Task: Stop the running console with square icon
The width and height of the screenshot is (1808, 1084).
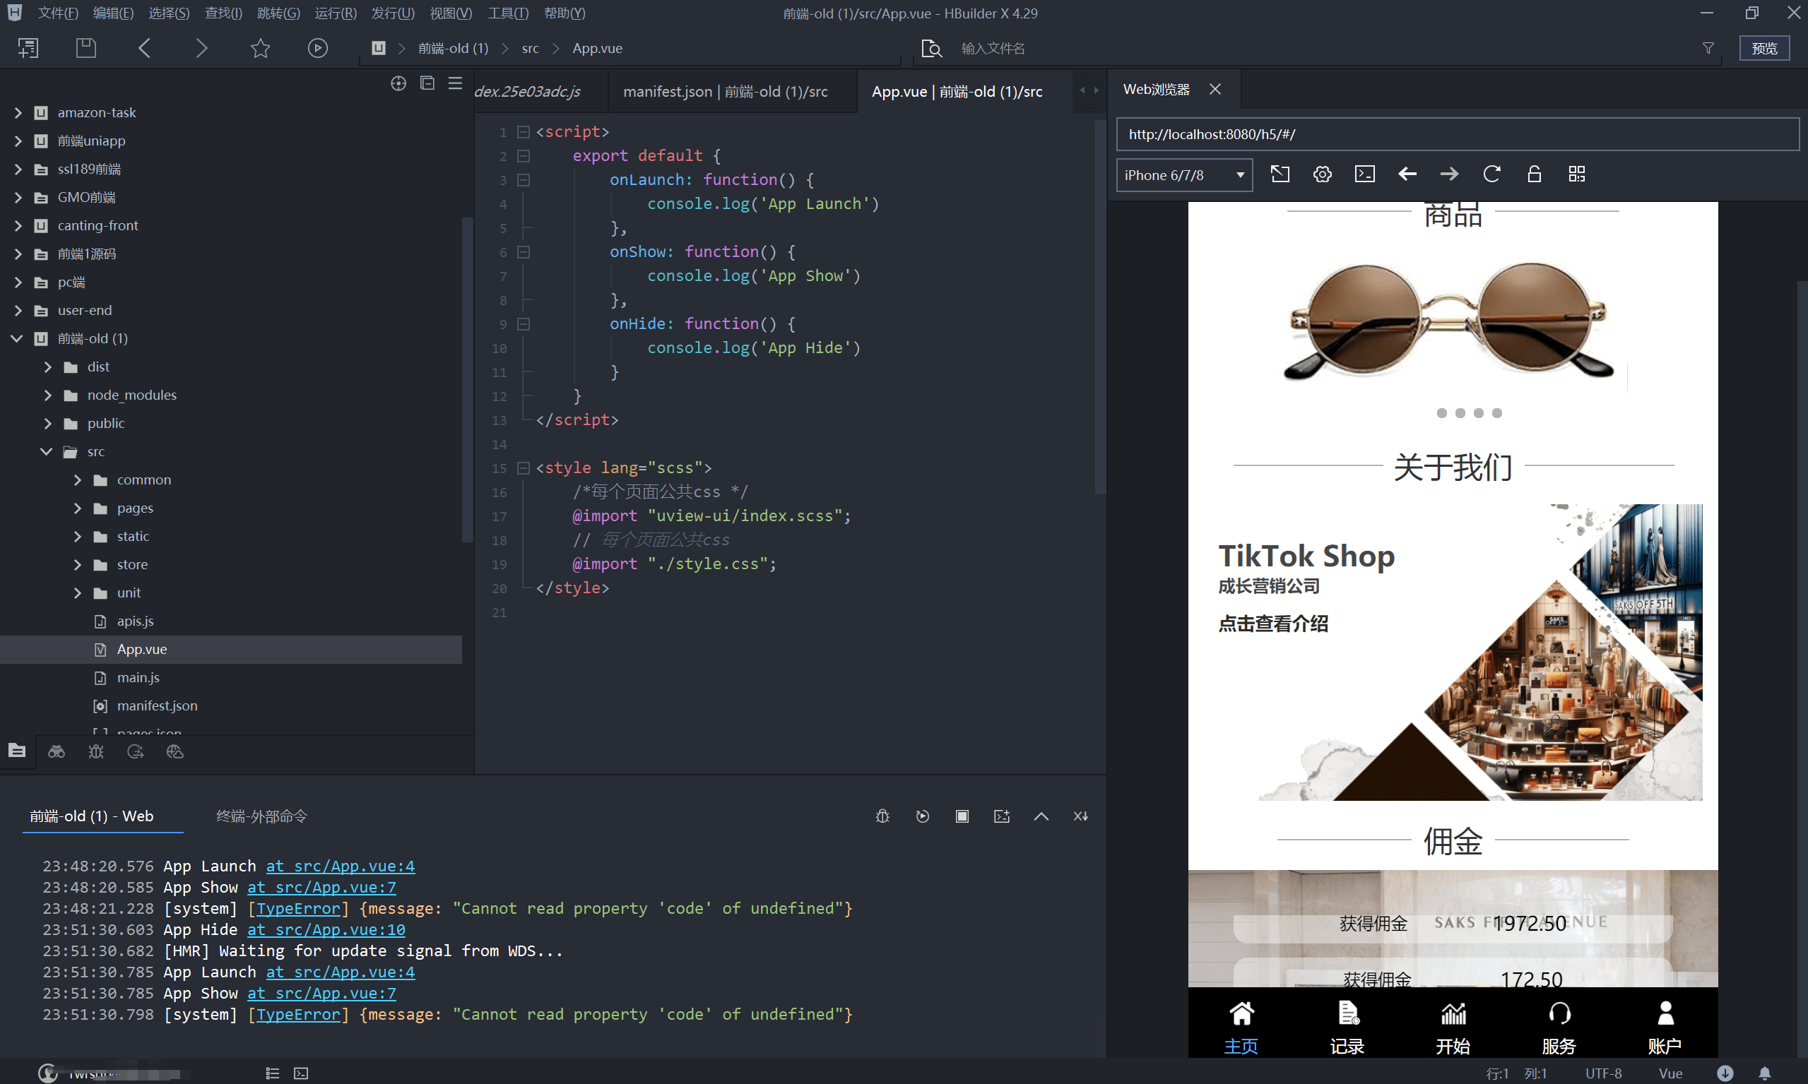Action: coord(962,816)
